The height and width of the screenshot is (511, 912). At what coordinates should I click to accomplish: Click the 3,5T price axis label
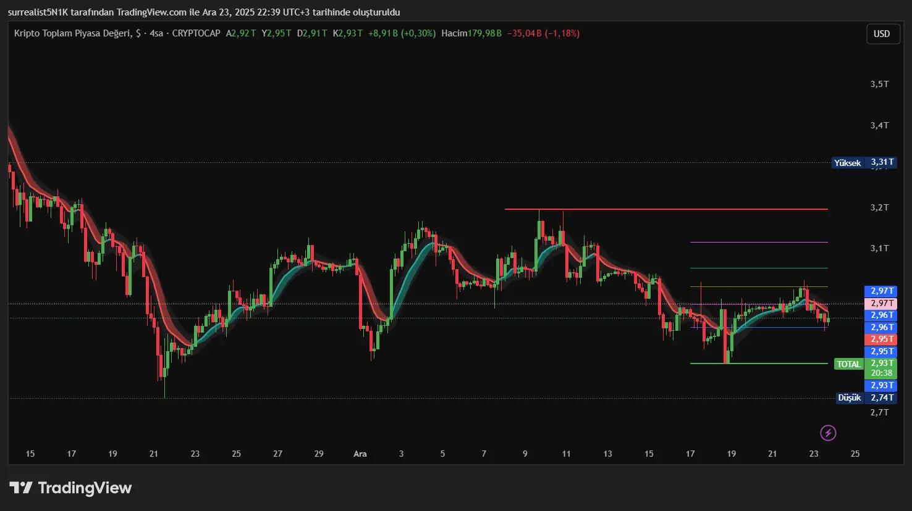tap(879, 84)
